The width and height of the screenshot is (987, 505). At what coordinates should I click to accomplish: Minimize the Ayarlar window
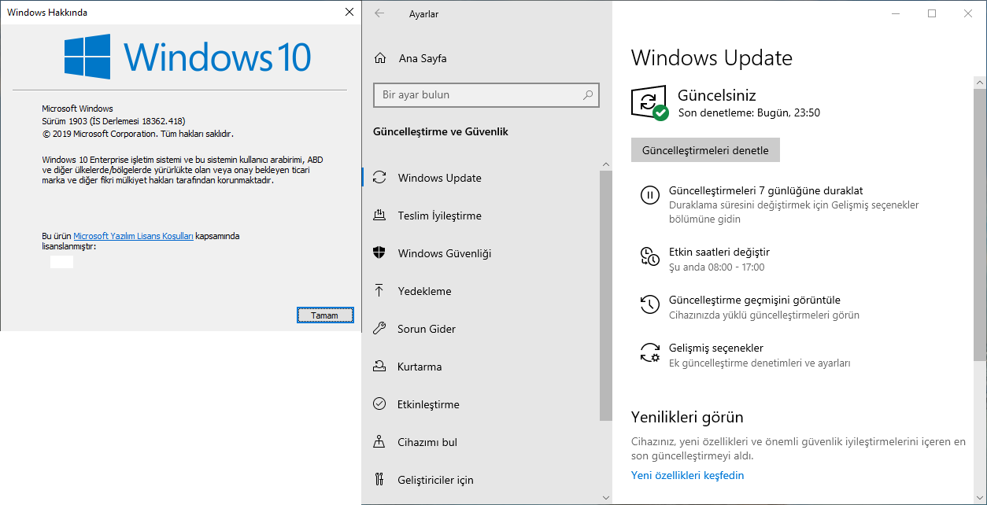tap(896, 13)
